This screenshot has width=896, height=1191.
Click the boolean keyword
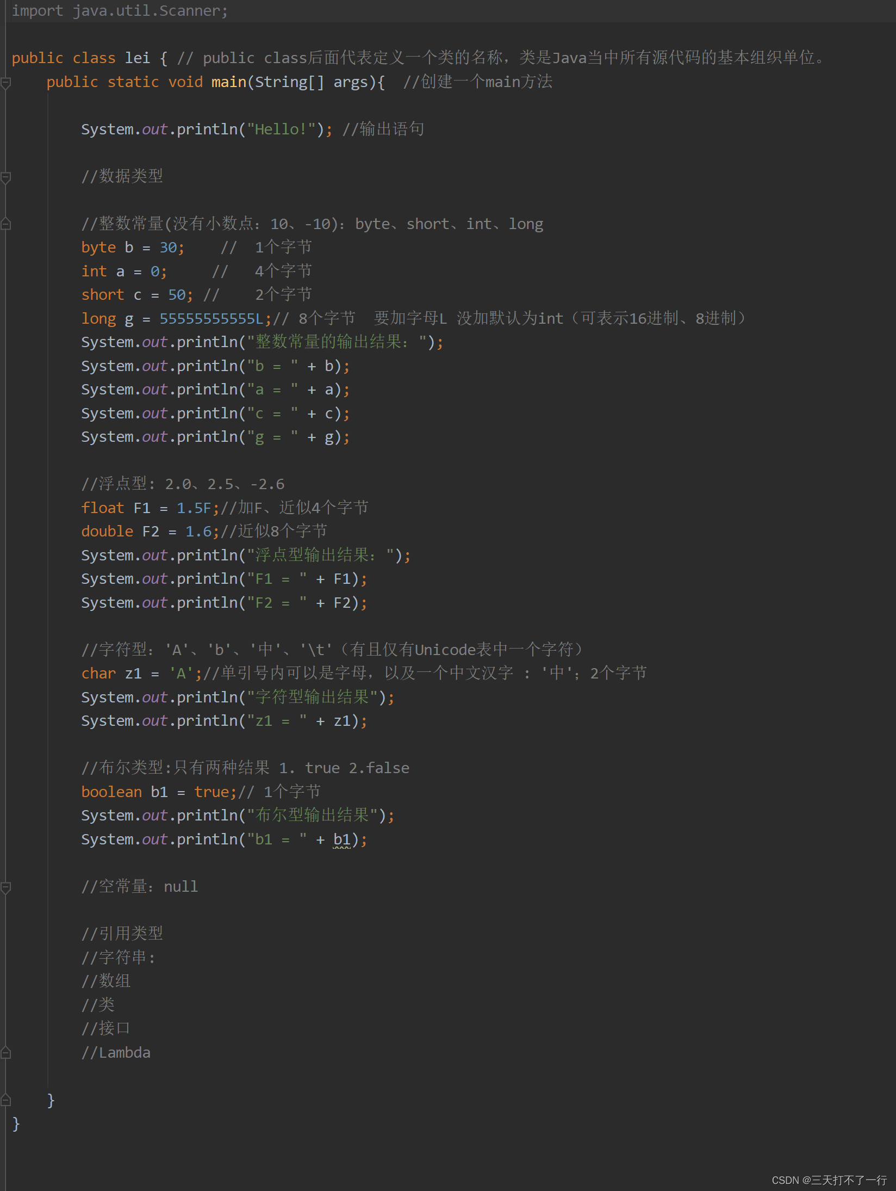(111, 791)
